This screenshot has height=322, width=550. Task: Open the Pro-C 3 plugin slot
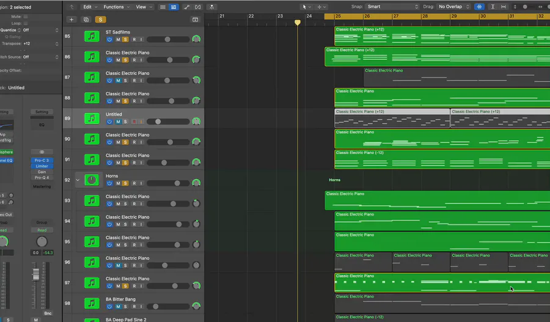pos(42,160)
